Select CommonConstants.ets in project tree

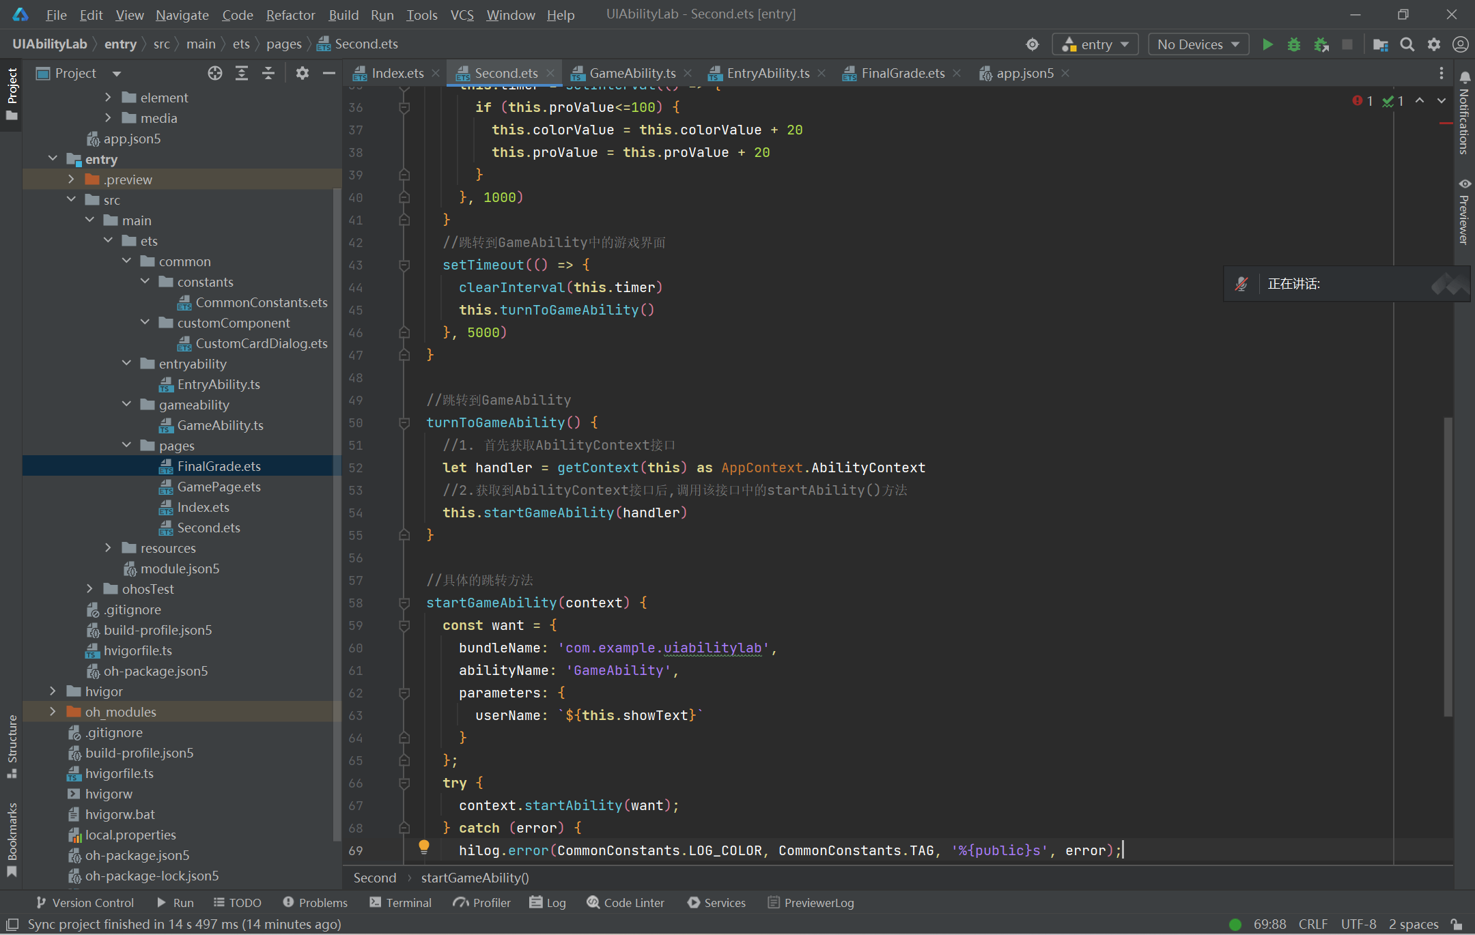pyautogui.click(x=261, y=302)
